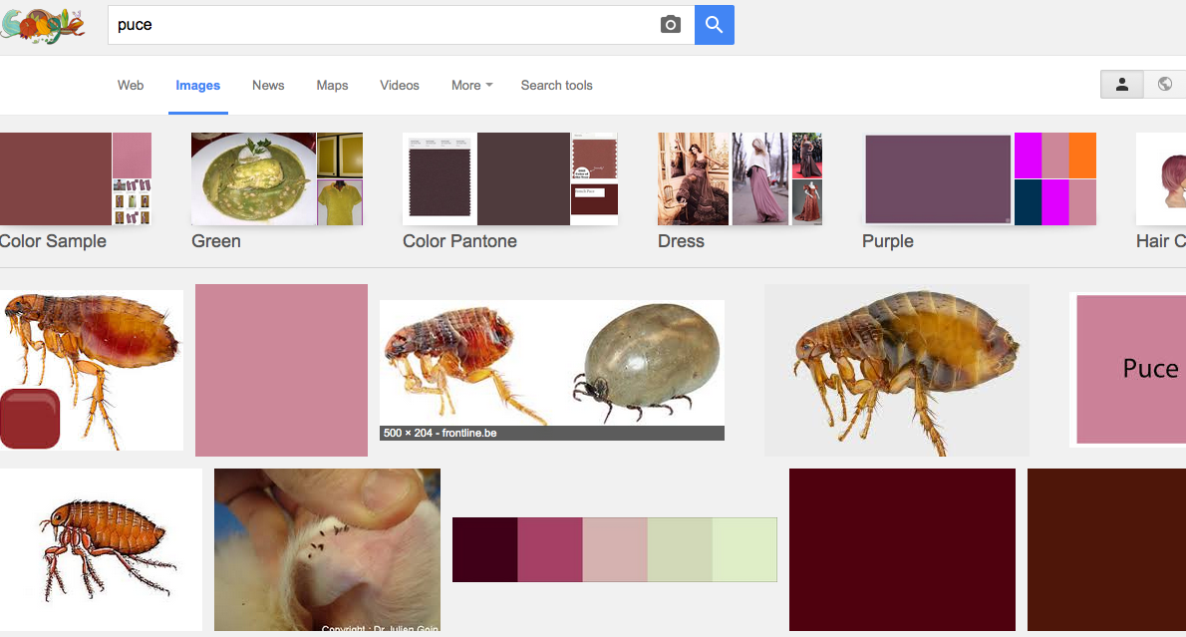Expand the More dropdown menu
The image size is (1186, 637).
pos(471,86)
